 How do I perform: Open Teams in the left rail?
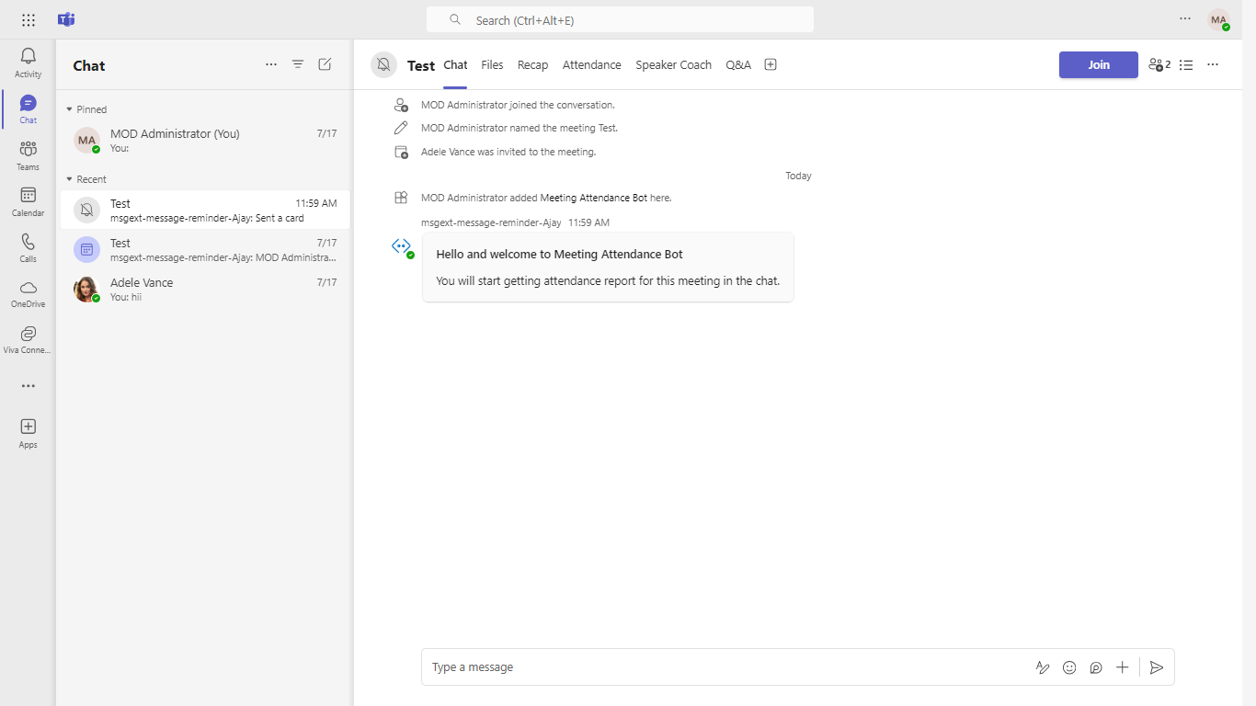[x=29, y=154]
